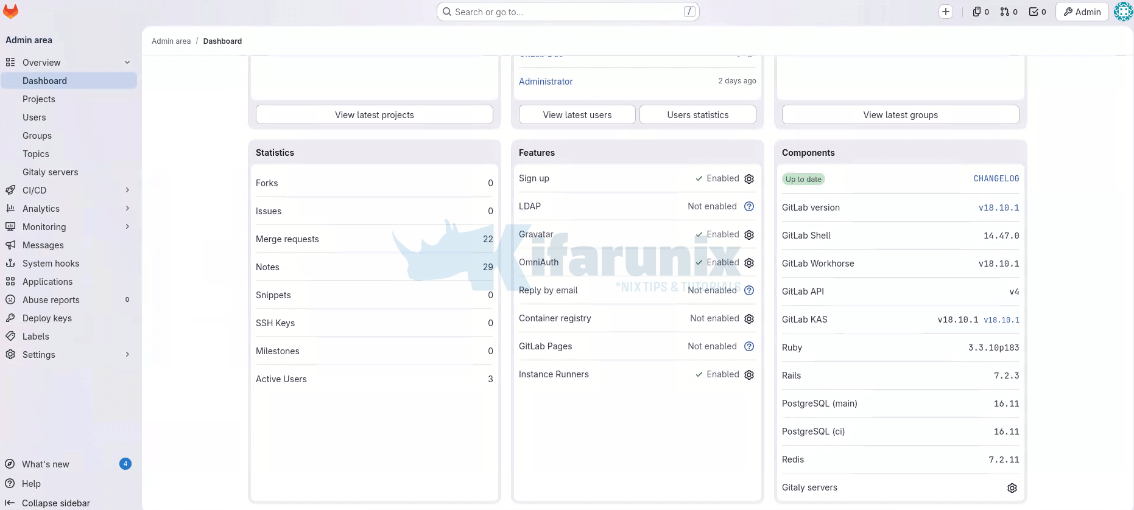Click Redis version 7.2.11
Screen dimensions: 1134x510
[1004, 459]
